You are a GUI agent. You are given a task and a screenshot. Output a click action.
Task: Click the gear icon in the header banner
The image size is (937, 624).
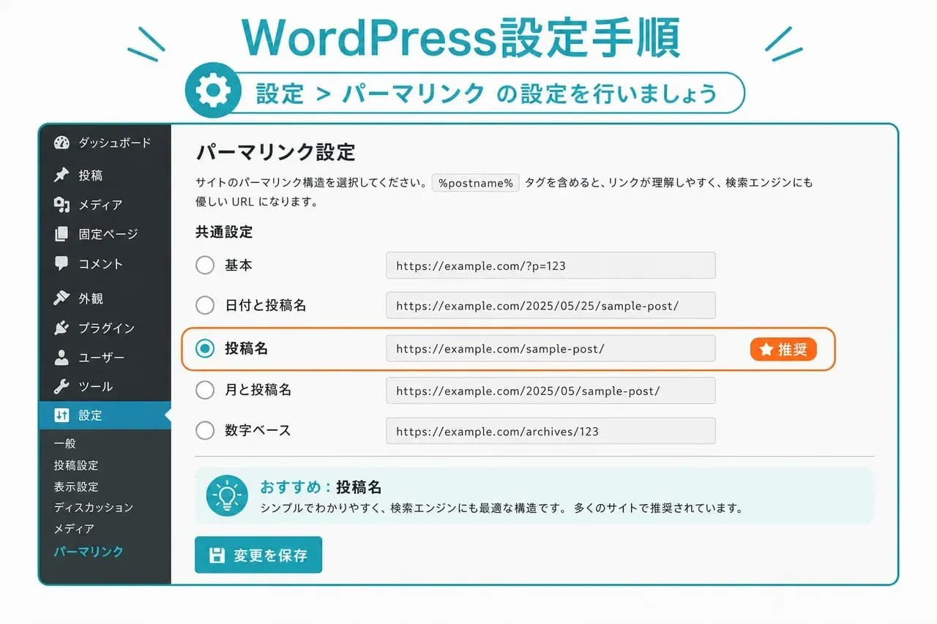tap(213, 90)
